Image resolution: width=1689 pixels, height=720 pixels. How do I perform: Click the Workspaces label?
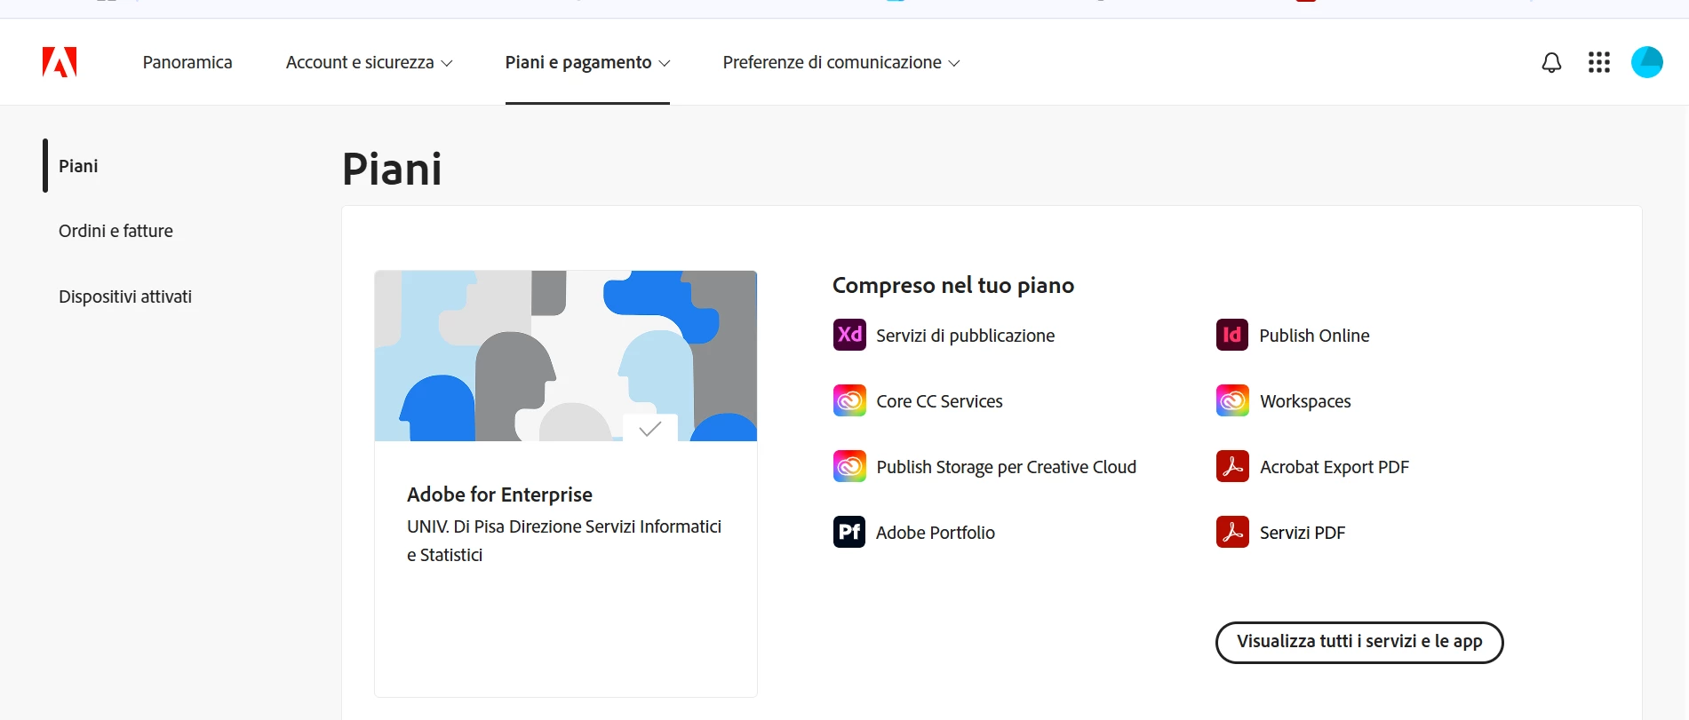[x=1305, y=401]
